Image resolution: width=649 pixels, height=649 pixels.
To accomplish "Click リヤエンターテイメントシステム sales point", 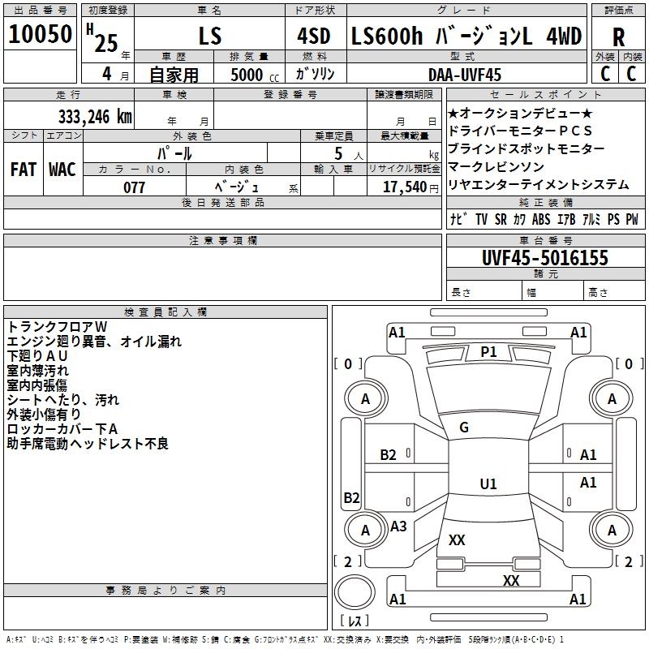I will pos(539,185).
